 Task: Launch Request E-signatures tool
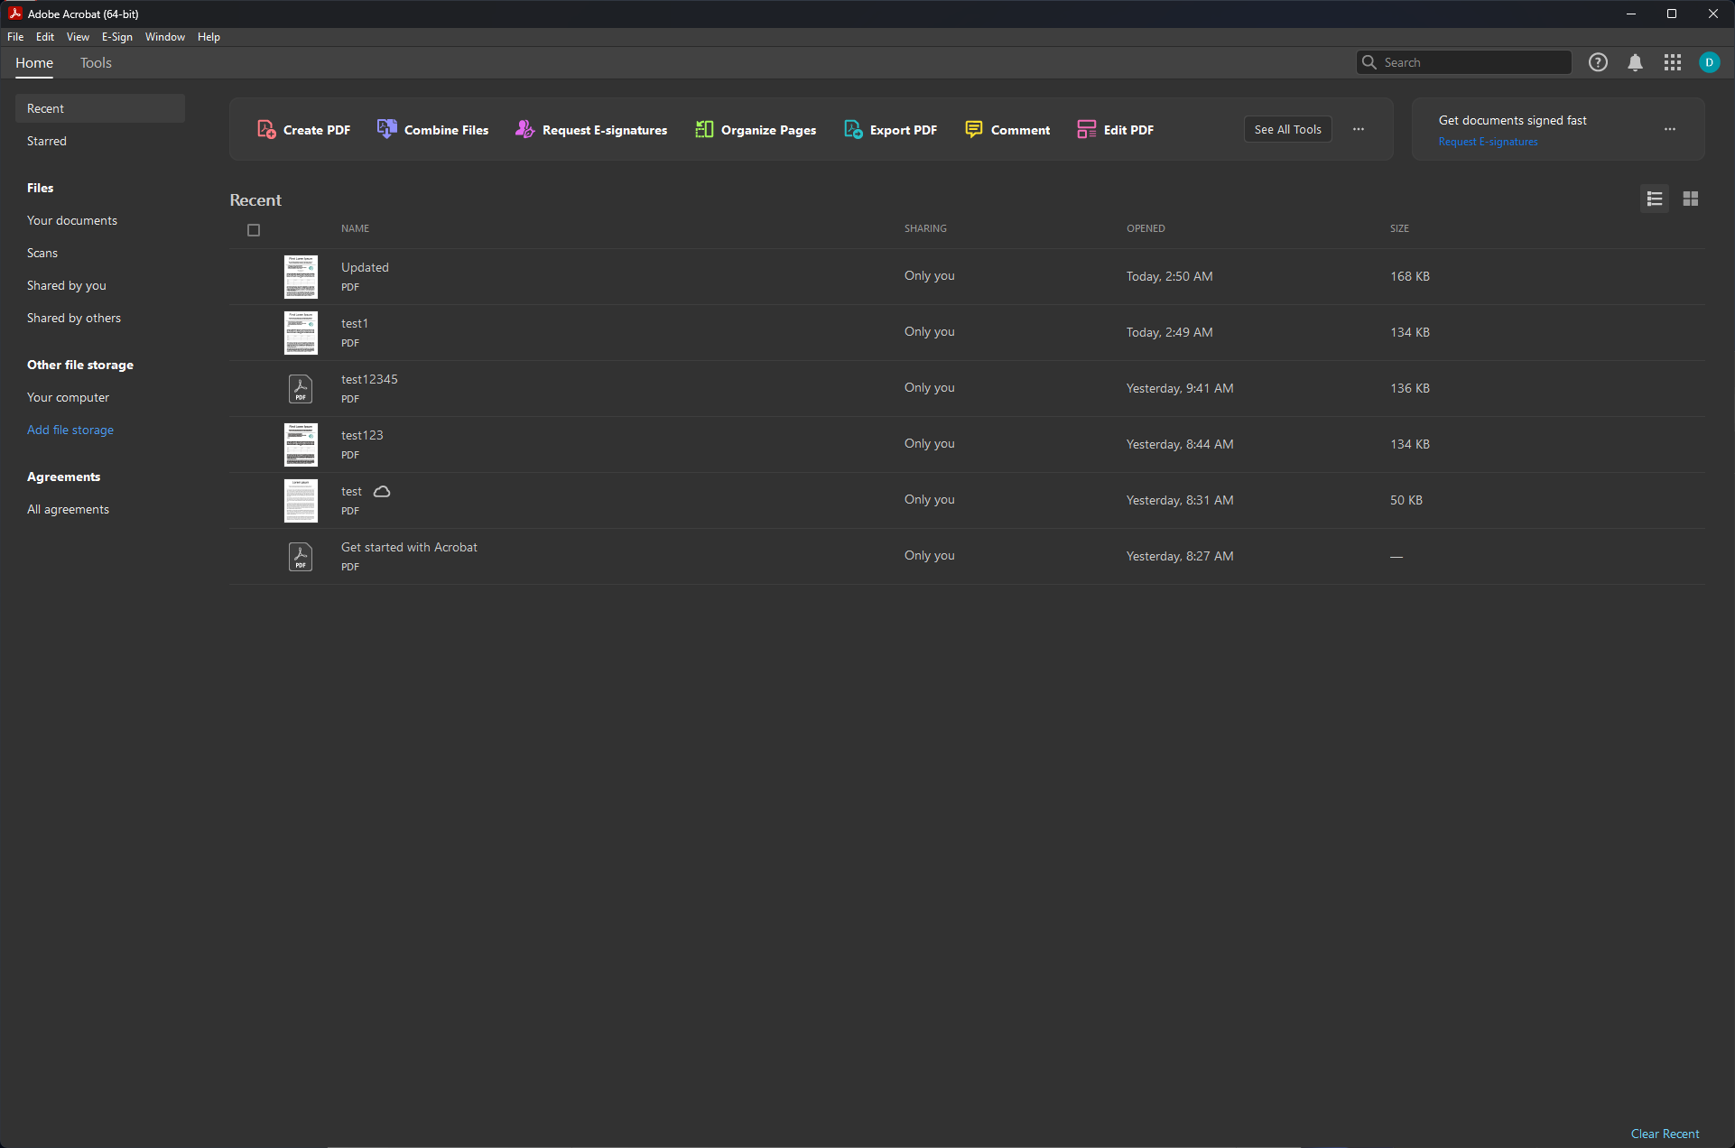click(x=591, y=130)
